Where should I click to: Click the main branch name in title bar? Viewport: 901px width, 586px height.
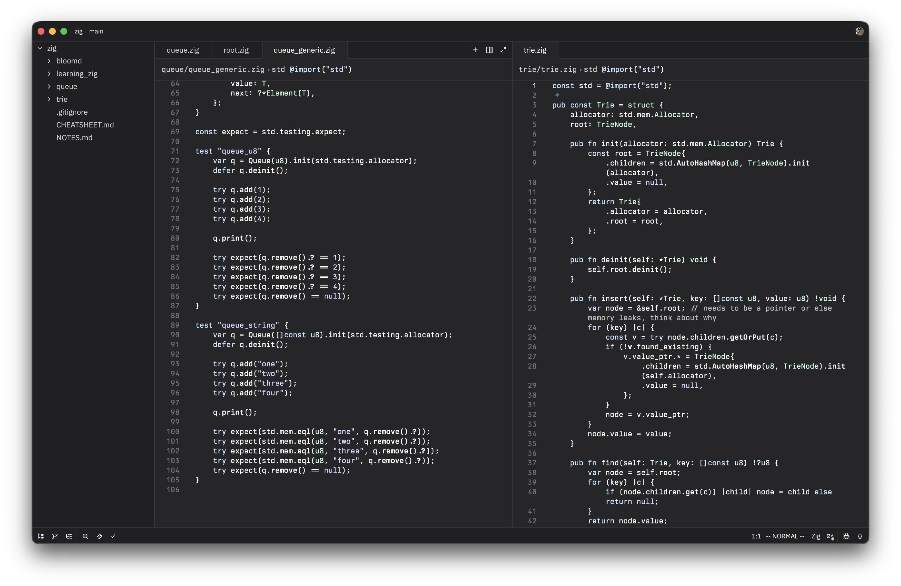pos(96,31)
